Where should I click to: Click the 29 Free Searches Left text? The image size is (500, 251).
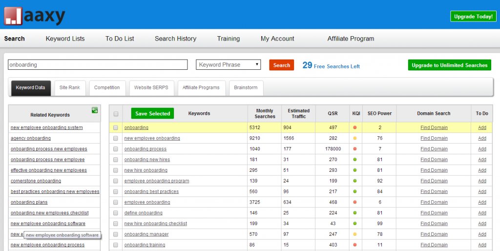[331, 65]
